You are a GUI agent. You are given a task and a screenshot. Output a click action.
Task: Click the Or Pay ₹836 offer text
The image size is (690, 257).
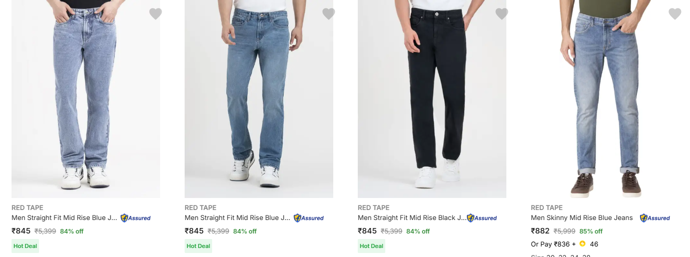click(x=550, y=244)
